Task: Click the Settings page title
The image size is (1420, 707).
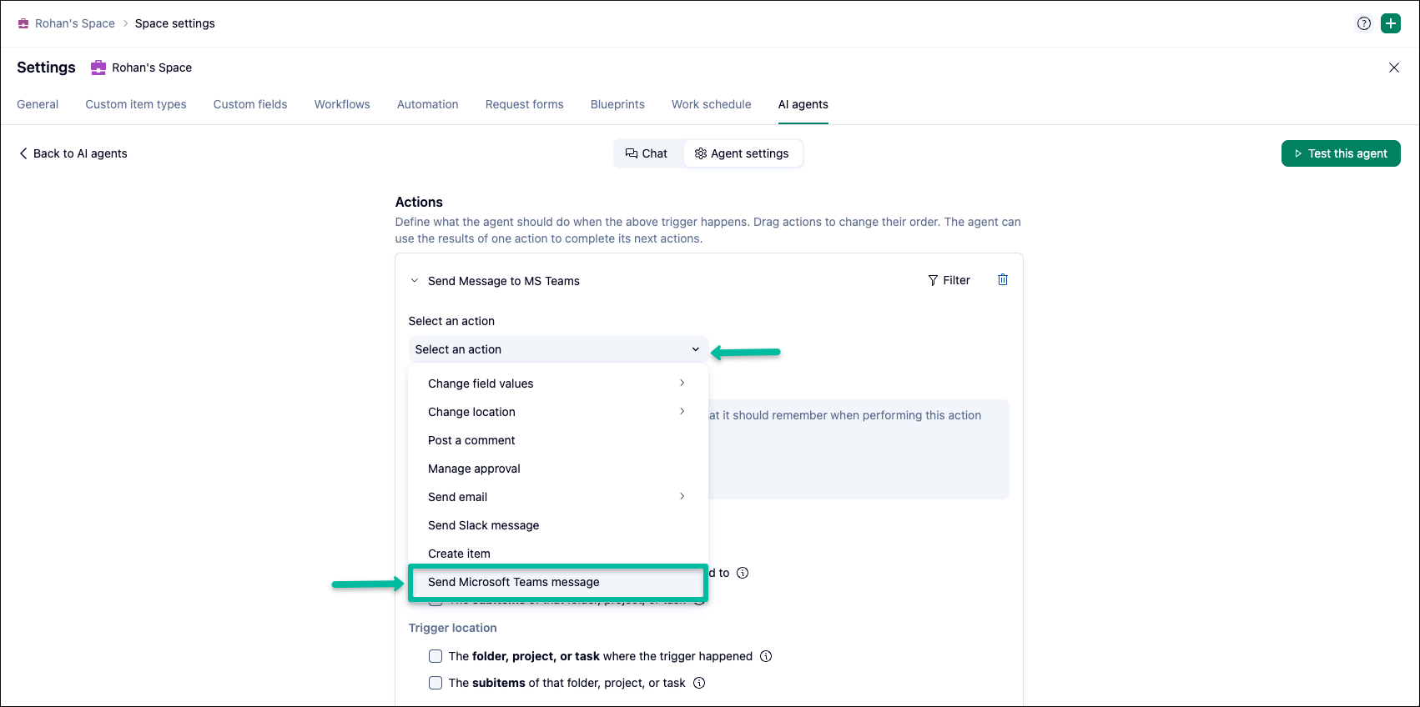Action: (46, 68)
